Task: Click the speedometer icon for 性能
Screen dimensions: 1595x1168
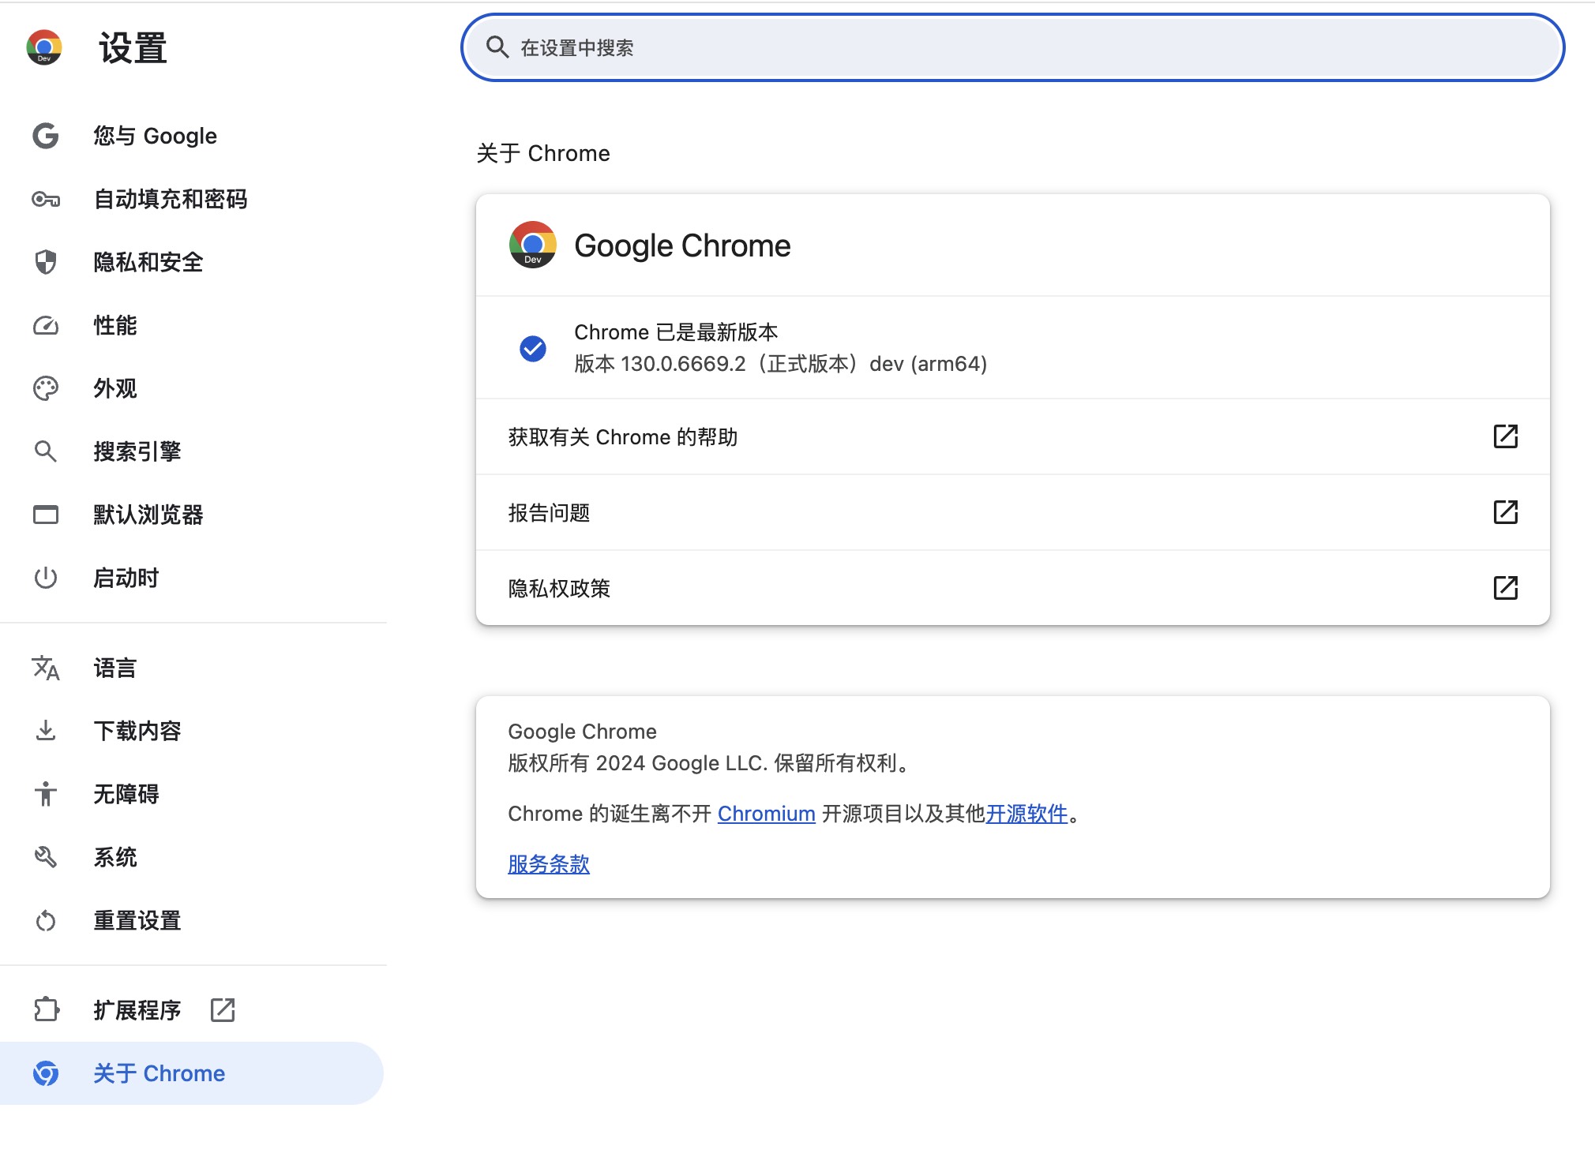Action: point(46,325)
